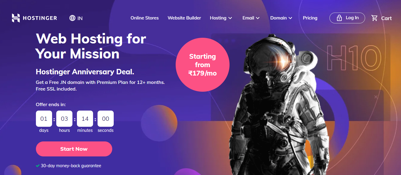This screenshot has height=175, width=401.
Task: Click the lock icon in Log In
Action: 339,18
